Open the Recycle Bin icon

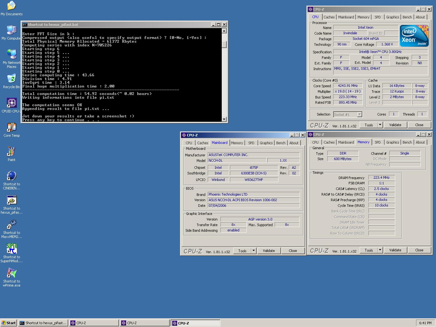12,81
